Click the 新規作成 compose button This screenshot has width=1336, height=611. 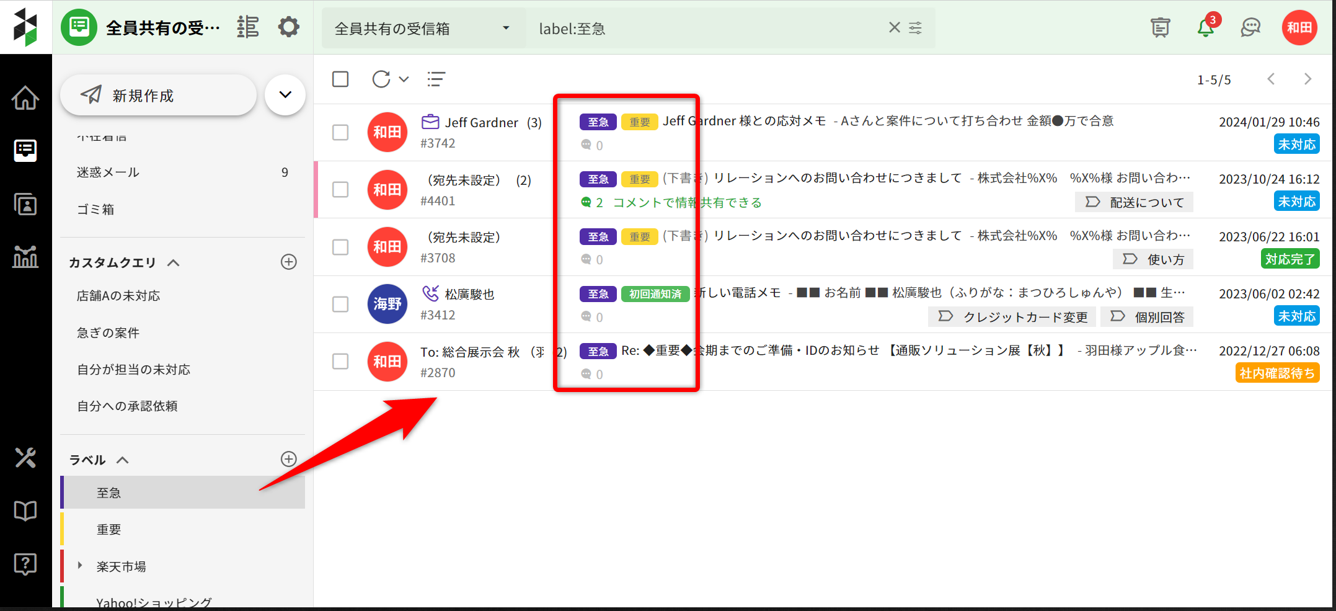click(158, 96)
